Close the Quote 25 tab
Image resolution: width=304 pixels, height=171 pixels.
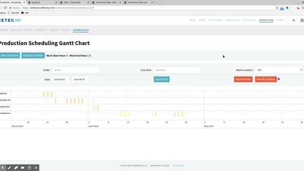[x=56, y=2]
